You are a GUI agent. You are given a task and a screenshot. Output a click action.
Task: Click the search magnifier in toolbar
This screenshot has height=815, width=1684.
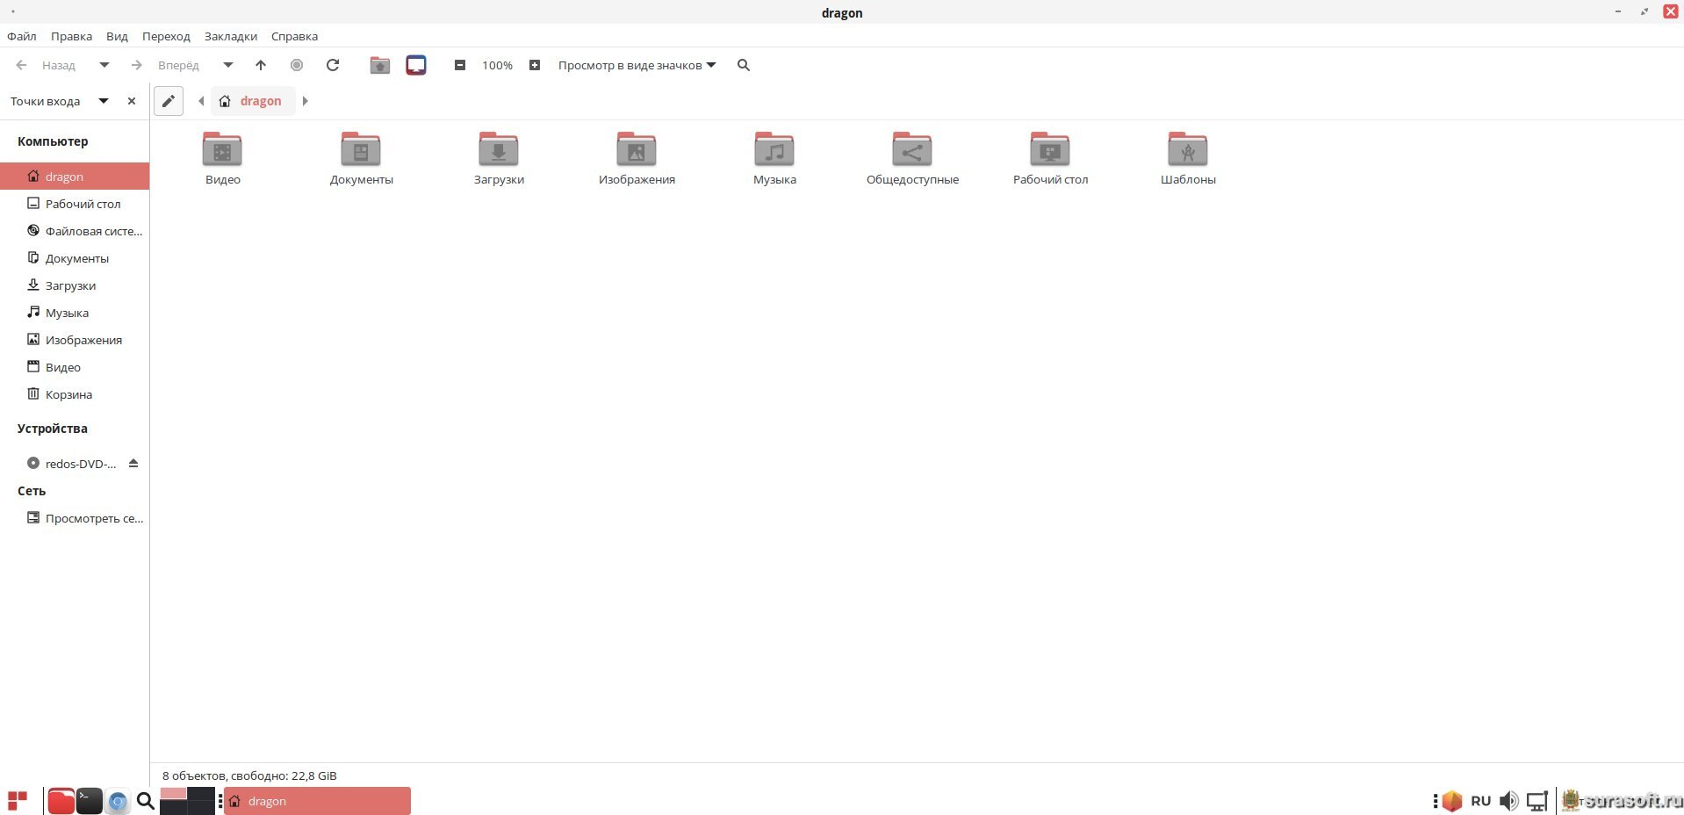pos(744,65)
